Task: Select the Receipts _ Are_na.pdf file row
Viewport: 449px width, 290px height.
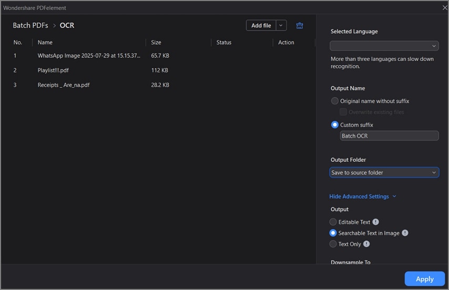Action: tap(158, 85)
